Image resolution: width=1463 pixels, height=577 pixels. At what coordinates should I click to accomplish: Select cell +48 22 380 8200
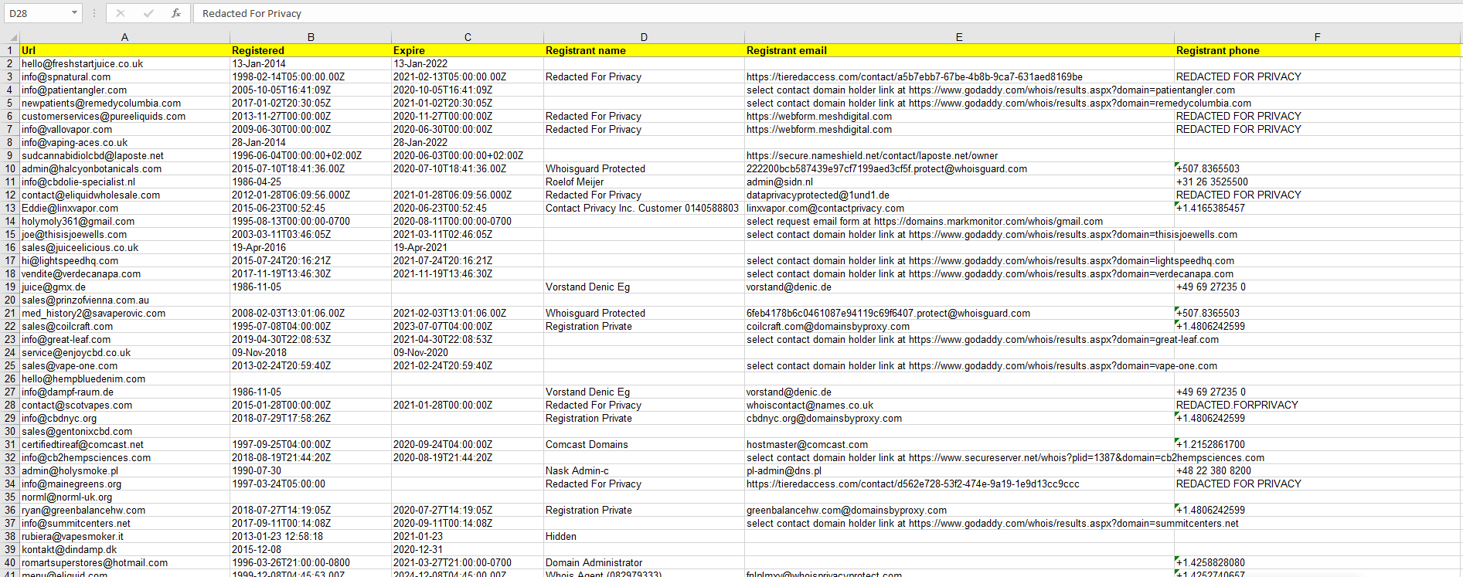[1318, 470]
